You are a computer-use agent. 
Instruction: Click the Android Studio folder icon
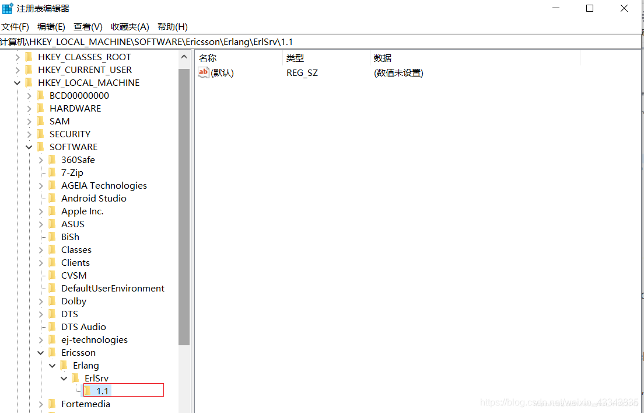click(x=52, y=198)
